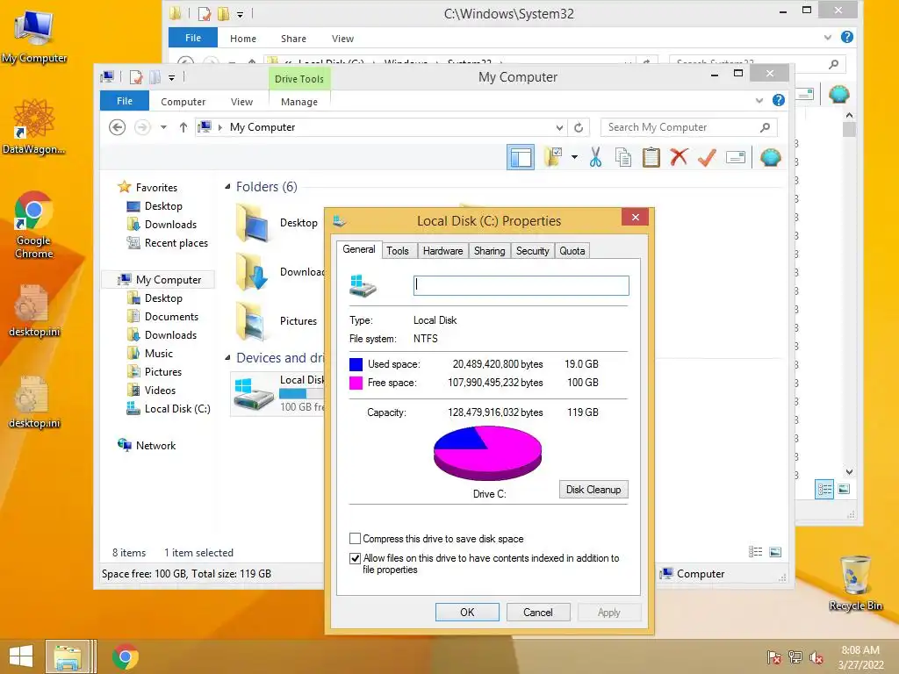
Task: Go back with the back arrow button
Action: click(x=117, y=127)
